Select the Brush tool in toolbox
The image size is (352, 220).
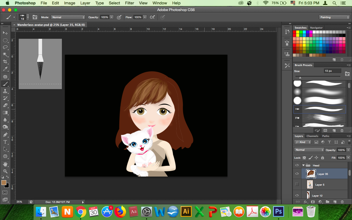click(5, 84)
